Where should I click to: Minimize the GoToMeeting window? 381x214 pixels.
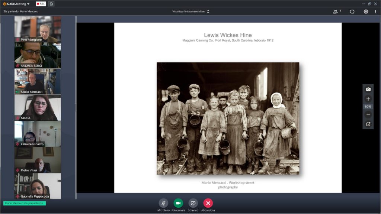point(363,4)
